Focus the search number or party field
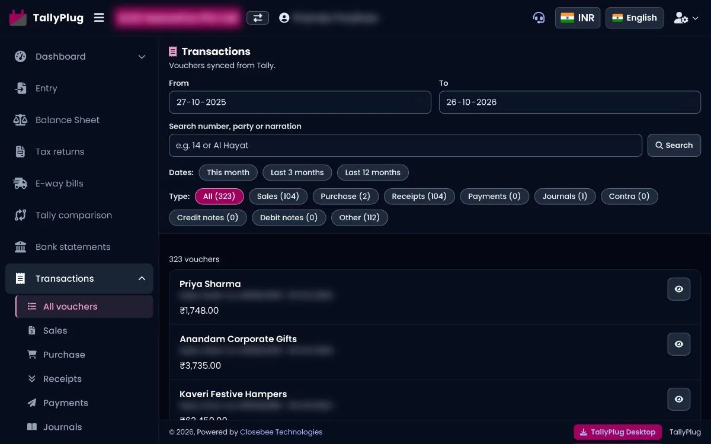Viewport: 711px width, 444px height. (x=405, y=145)
